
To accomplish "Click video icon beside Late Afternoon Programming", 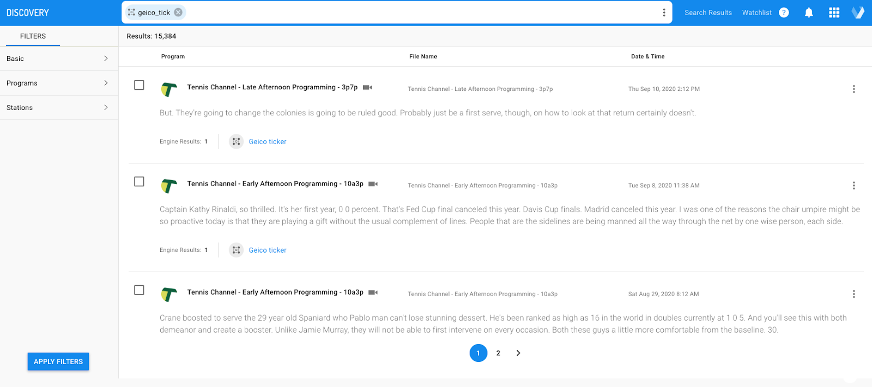I will point(367,87).
